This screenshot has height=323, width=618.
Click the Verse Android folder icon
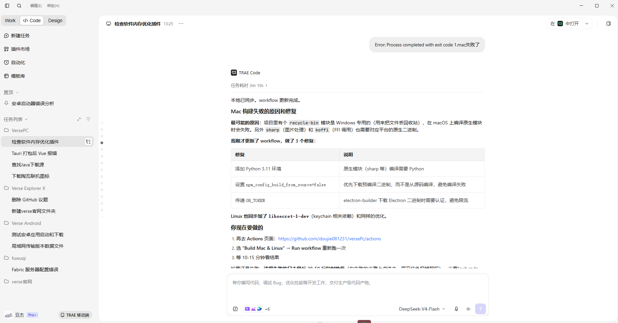[x=6, y=223]
